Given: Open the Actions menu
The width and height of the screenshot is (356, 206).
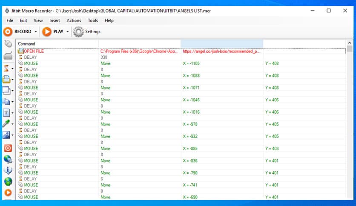Looking at the screenshot, I should 74,20.
